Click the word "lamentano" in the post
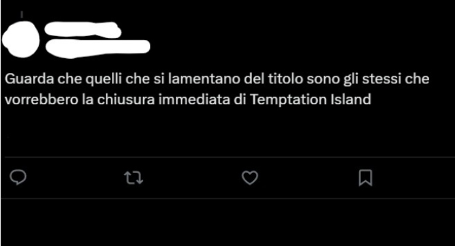 [204, 79]
